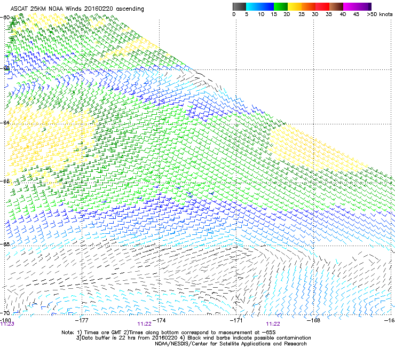Click the NOAA/NESDIS credit line
The height and width of the screenshot is (347, 395).
click(231, 344)
